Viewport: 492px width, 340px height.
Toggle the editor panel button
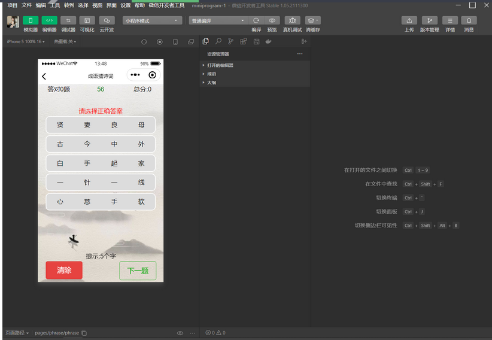click(x=49, y=20)
